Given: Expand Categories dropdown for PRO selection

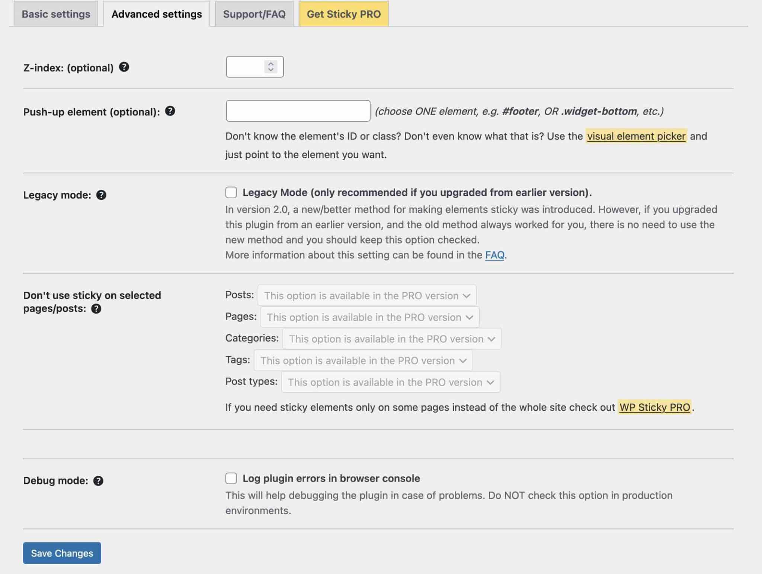Looking at the screenshot, I should click(492, 338).
